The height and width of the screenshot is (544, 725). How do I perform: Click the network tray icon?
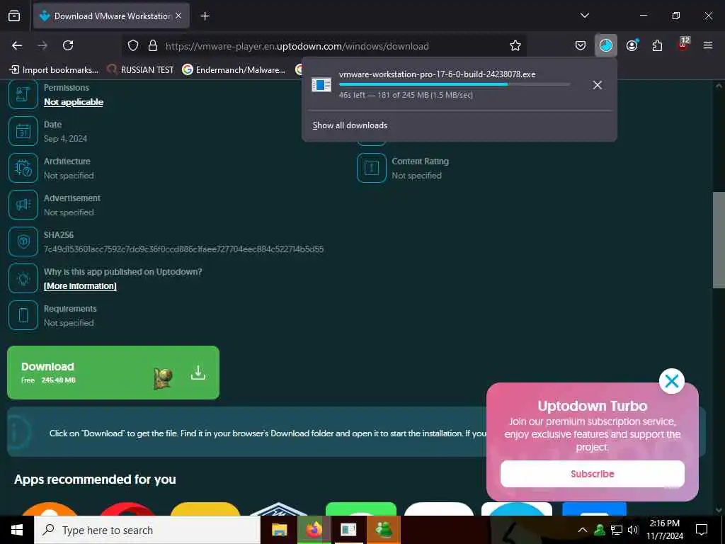pyautogui.click(x=617, y=530)
